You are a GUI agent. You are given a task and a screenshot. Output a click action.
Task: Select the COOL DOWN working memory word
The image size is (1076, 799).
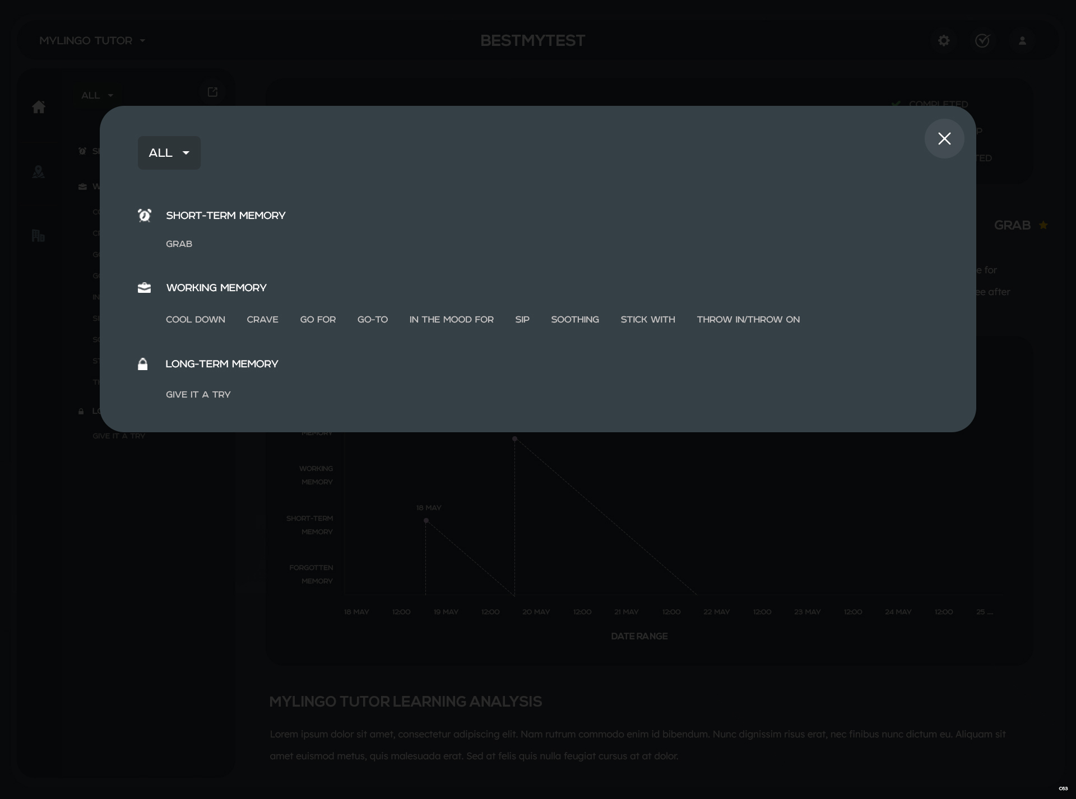point(195,319)
